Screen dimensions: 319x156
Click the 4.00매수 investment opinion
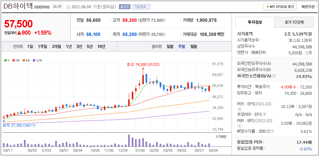[x=288, y=87]
